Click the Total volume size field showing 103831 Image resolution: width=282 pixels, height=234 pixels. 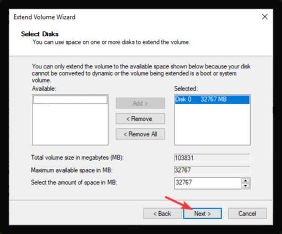pyautogui.click(x=212, y=158)
